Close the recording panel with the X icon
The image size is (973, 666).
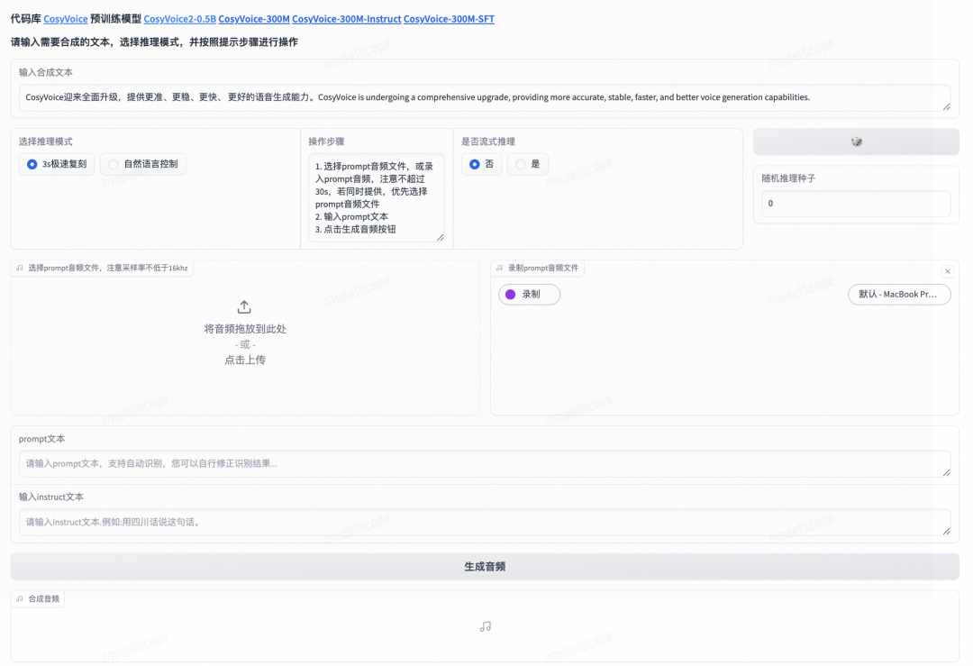tap(948, 270)
